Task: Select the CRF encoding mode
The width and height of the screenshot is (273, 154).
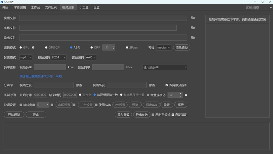Action: [x=92, y=47]
